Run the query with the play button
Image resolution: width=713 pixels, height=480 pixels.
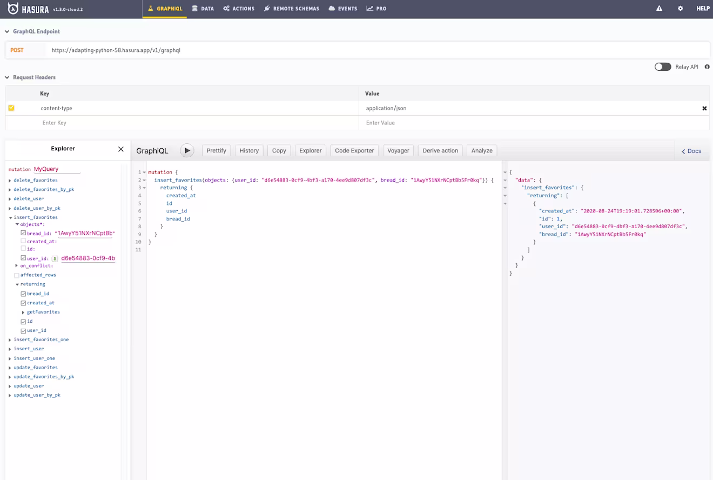coord(187,151)
